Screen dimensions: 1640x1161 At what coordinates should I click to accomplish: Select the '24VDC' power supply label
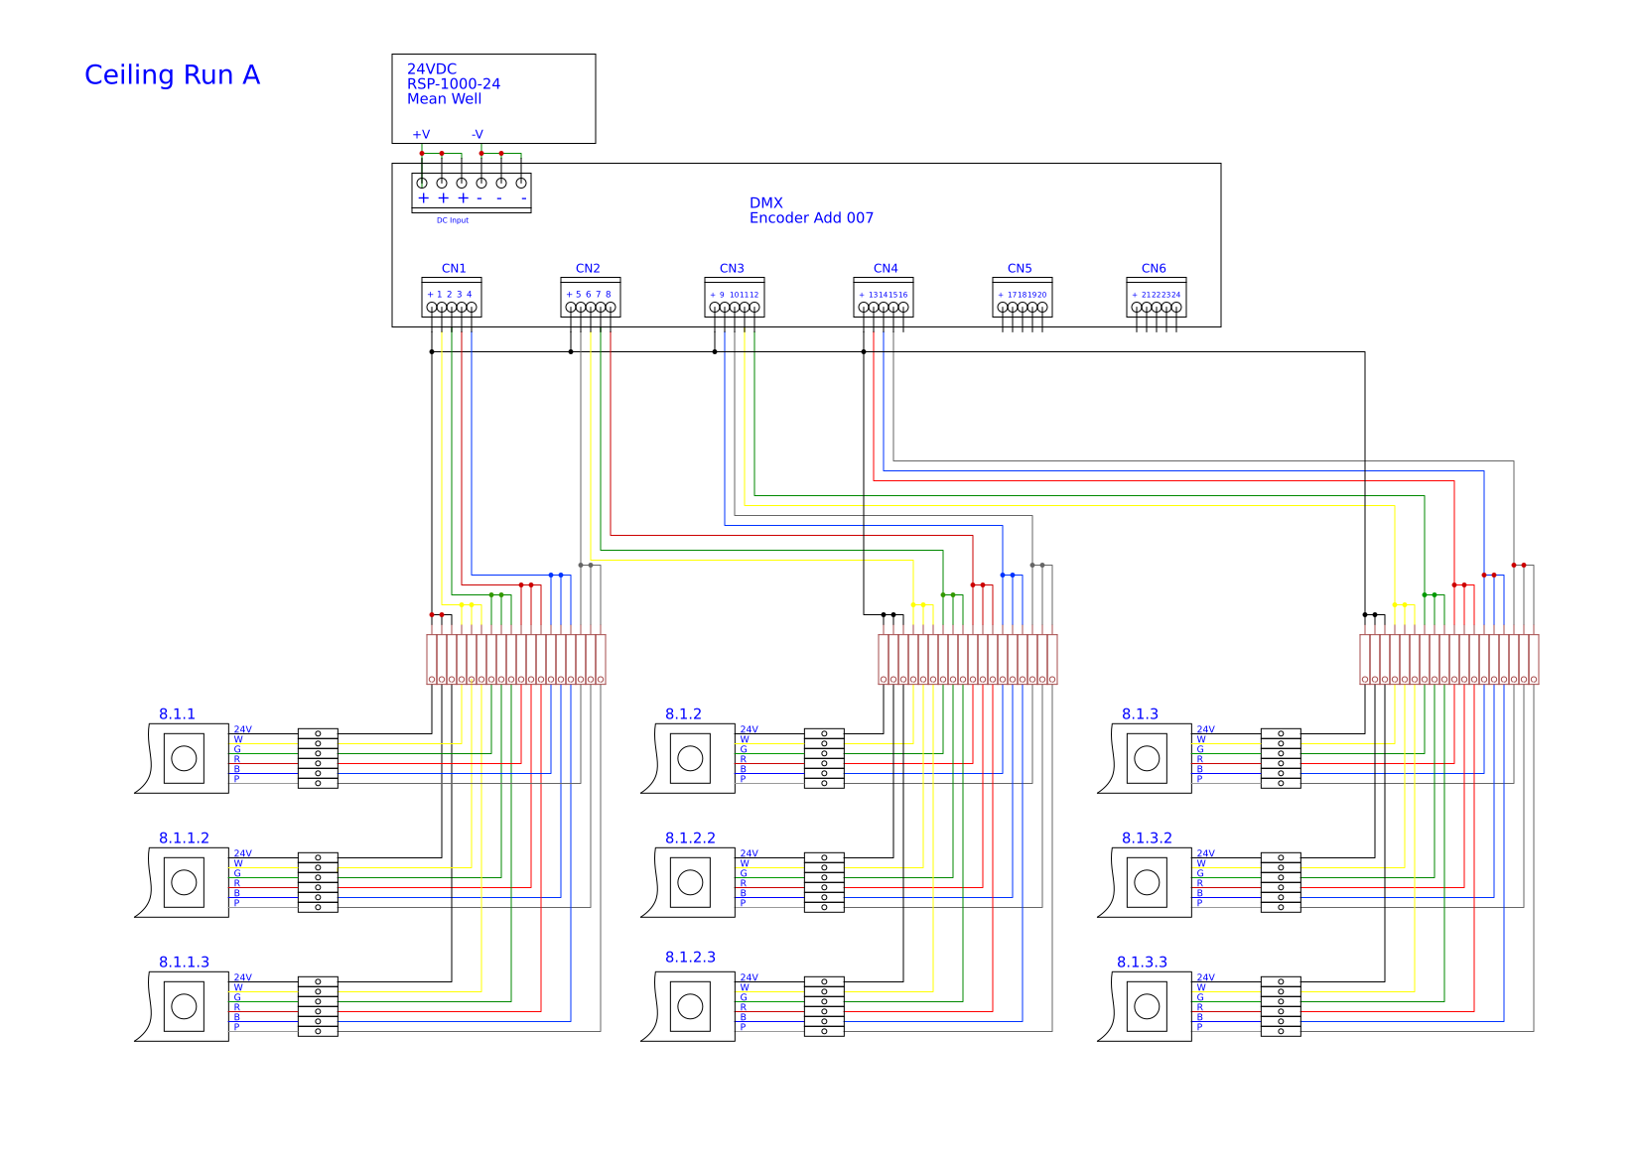tap(432, 69)
